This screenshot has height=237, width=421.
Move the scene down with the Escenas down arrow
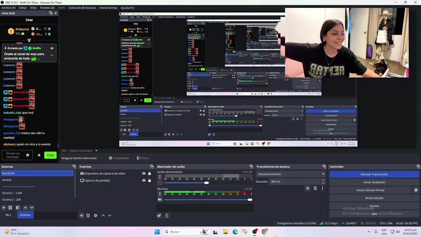[32, 208]
